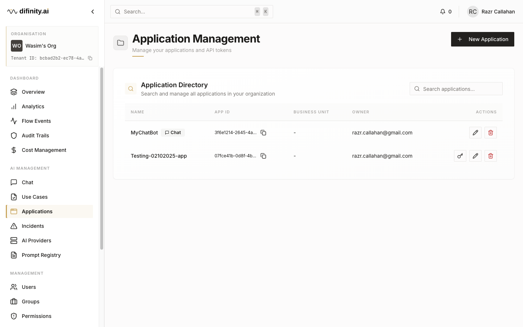Click the Cost Management dollar icon
Screen dimensions: 523x327
tap(14, 150)
